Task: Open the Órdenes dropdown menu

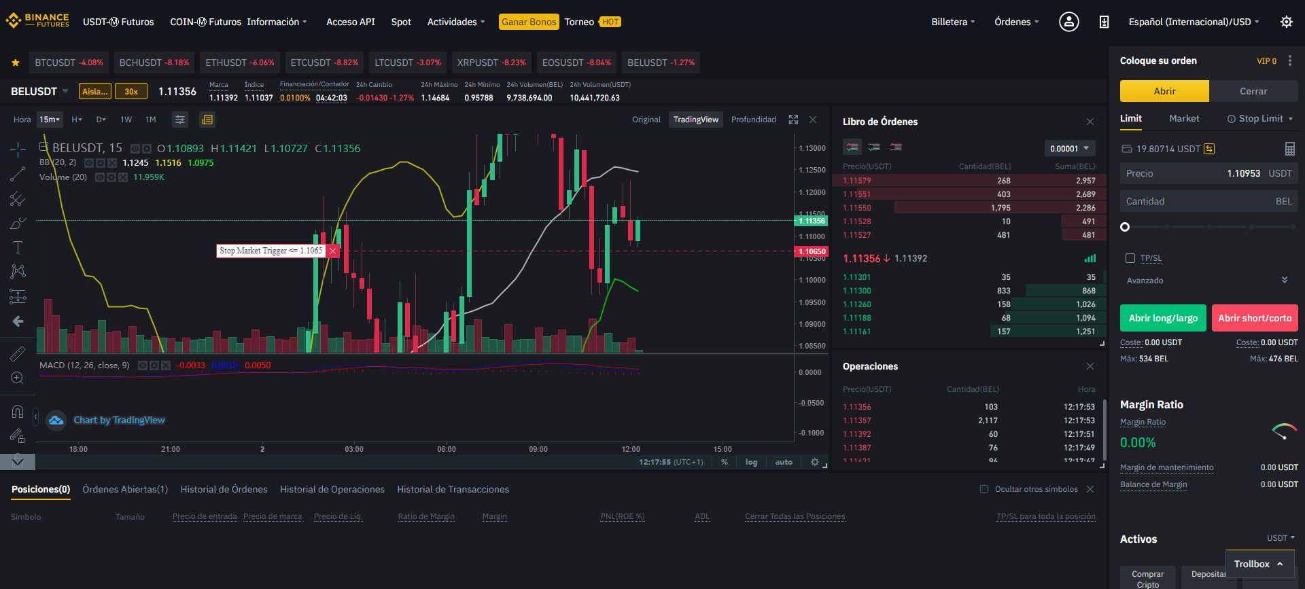Action: (x=1016, y=22)
